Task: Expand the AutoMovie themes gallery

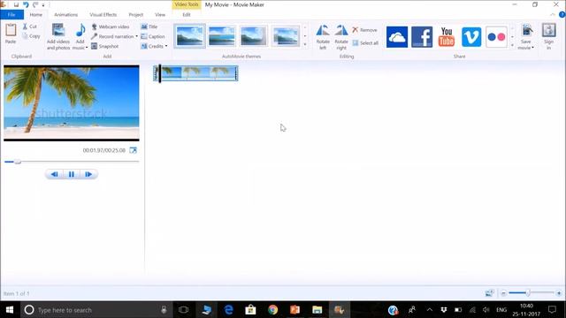Action: 305,45
